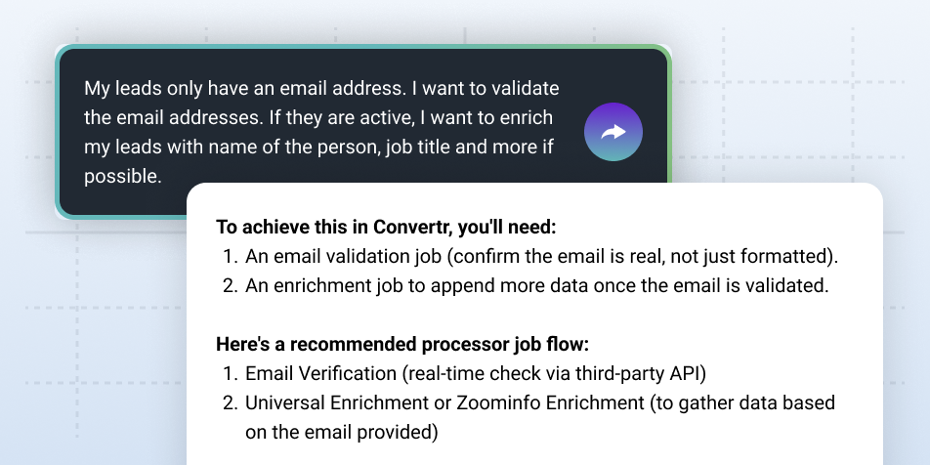Click "to gather data based" text
Screen dimensions: 930x465
[x=750, y=403]
